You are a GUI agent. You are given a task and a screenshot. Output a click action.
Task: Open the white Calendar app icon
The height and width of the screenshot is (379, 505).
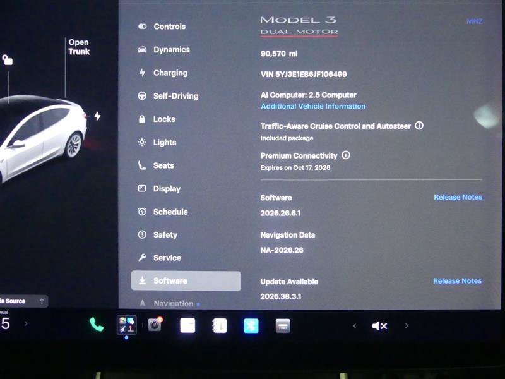[187, 325]
